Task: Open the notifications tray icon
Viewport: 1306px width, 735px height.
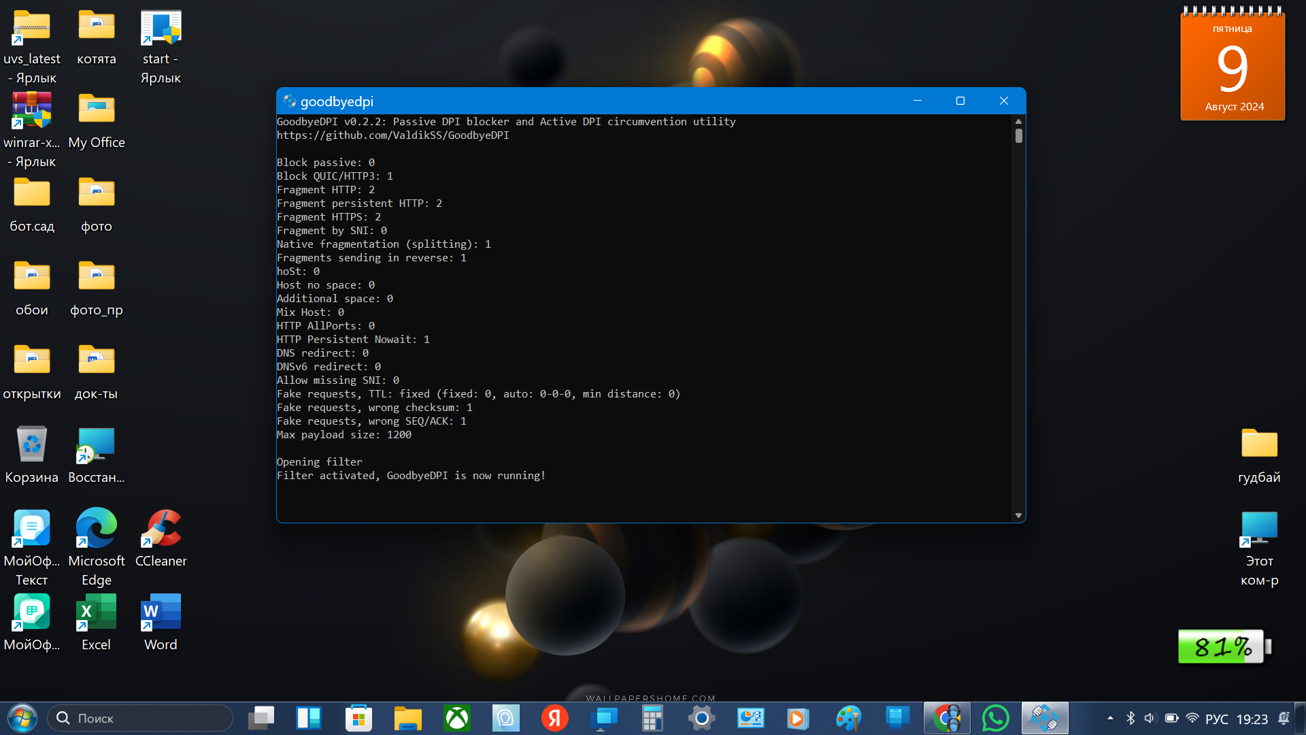Action: 1284,718
